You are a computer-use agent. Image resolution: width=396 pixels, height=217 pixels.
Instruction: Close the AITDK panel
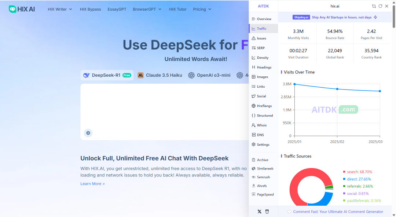(387, 6)
